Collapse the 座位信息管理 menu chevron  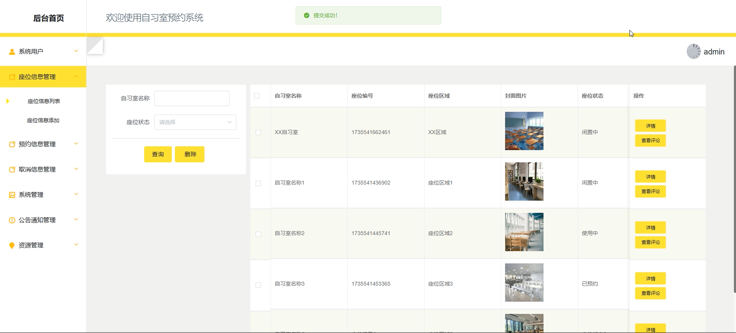click(76, 76)
